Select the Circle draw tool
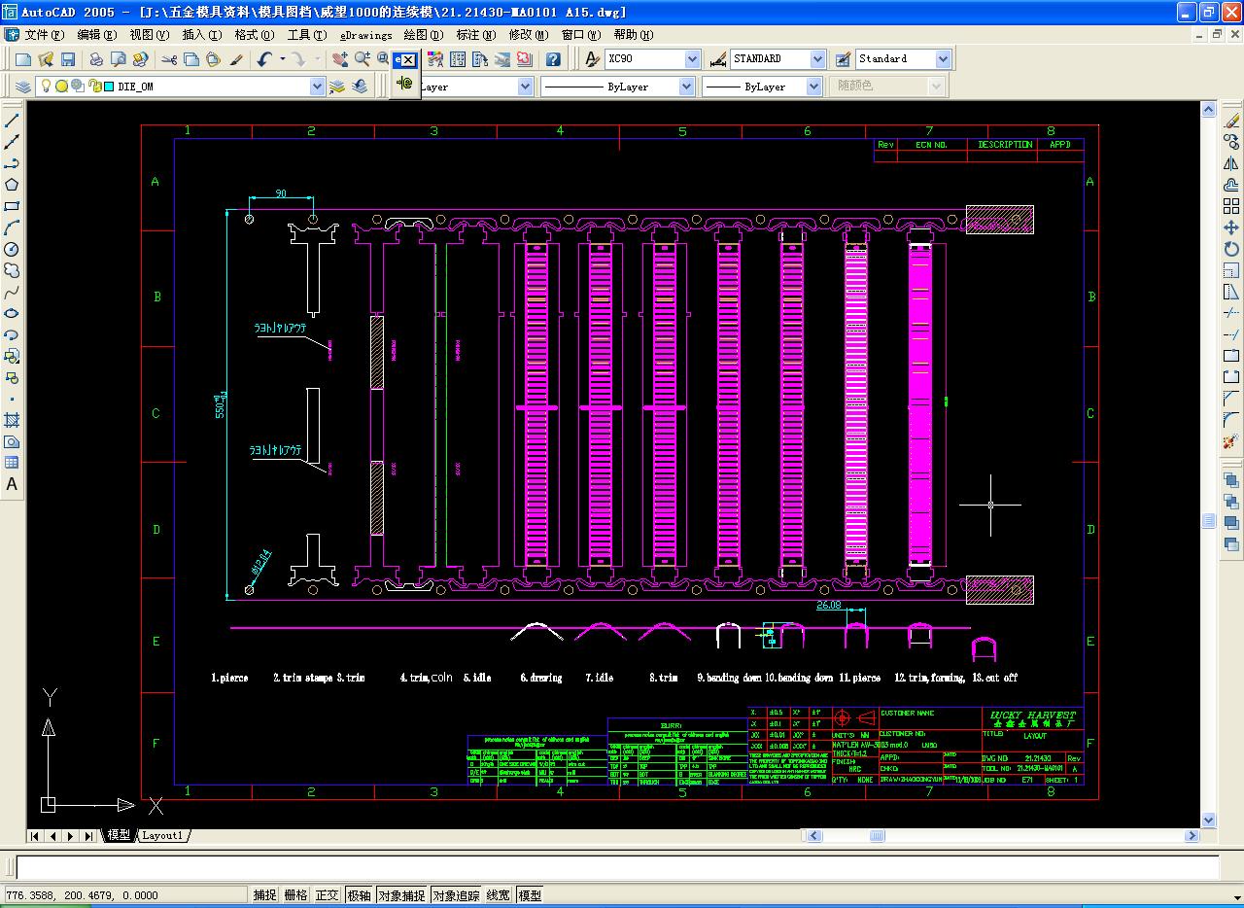 (x=13, y=249)
